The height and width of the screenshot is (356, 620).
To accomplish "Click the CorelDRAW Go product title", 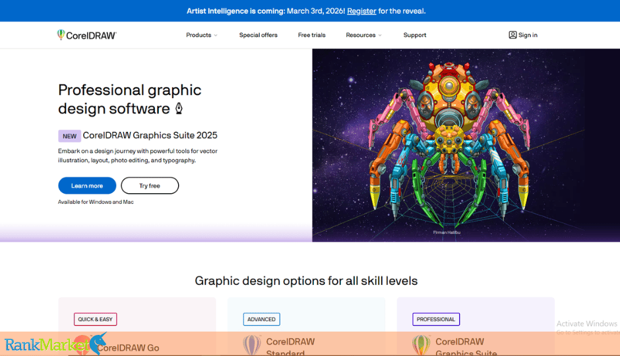I will (128, 347).
